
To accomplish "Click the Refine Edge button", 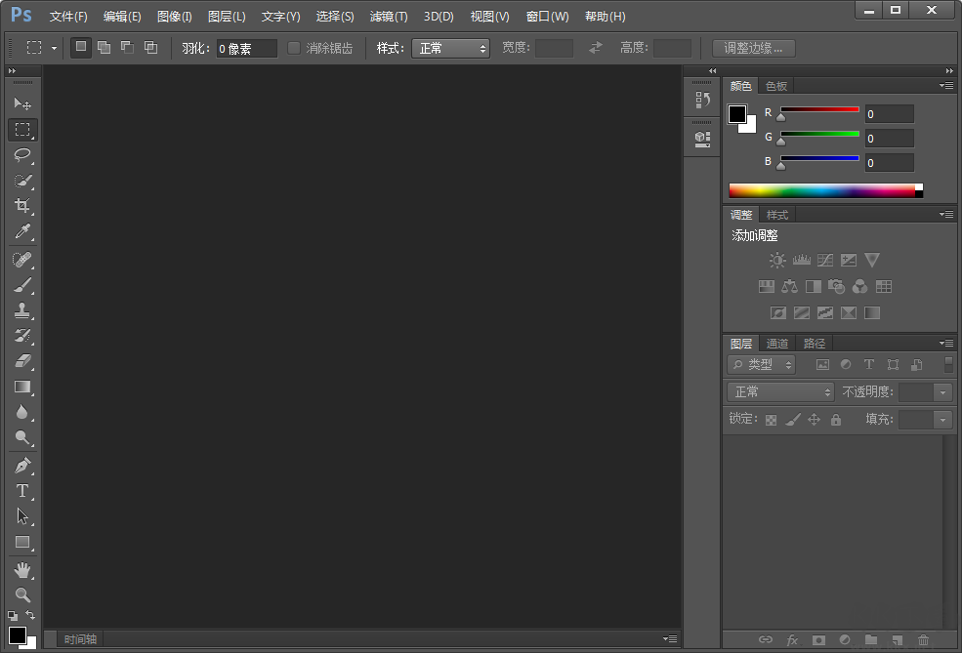I will pos(752,47).
